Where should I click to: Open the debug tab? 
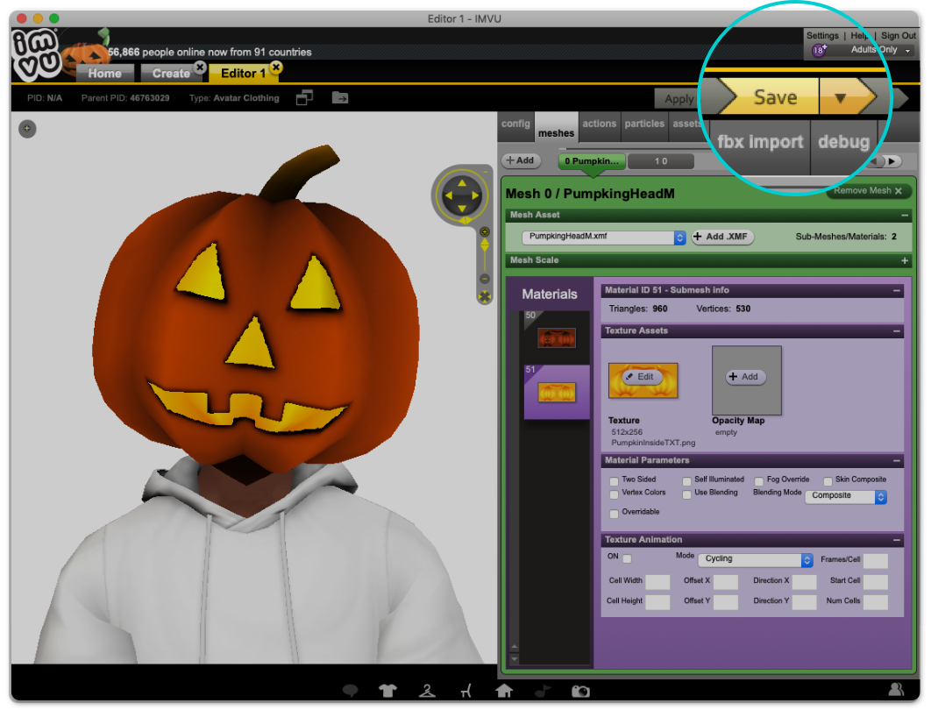click(843, 143)
